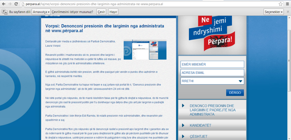The image size is (291, 140).
Task: Click text "Çevrilmesini istiyor musunuz?"
Action: [x=72, y=12]
